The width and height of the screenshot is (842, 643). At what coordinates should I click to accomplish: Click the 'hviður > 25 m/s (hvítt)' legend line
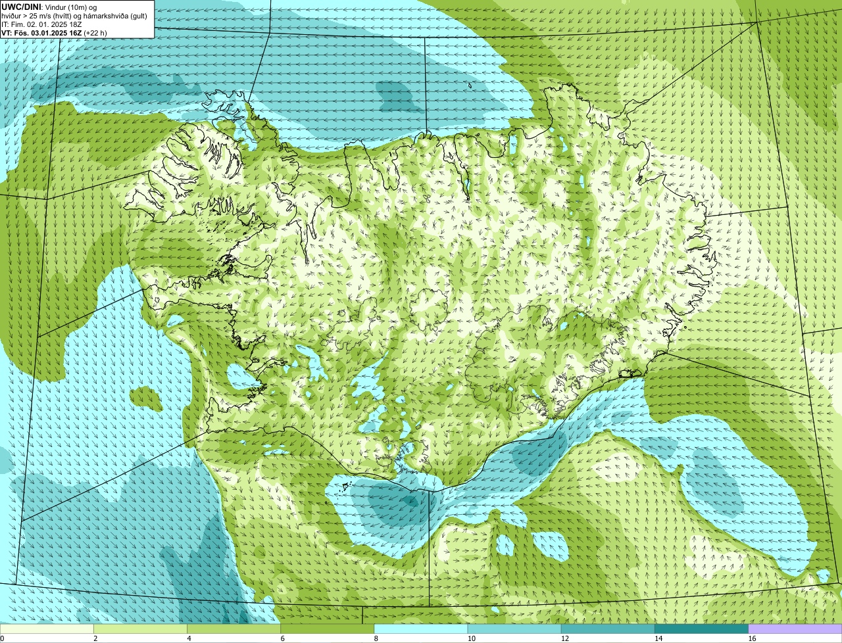point(74,16)
